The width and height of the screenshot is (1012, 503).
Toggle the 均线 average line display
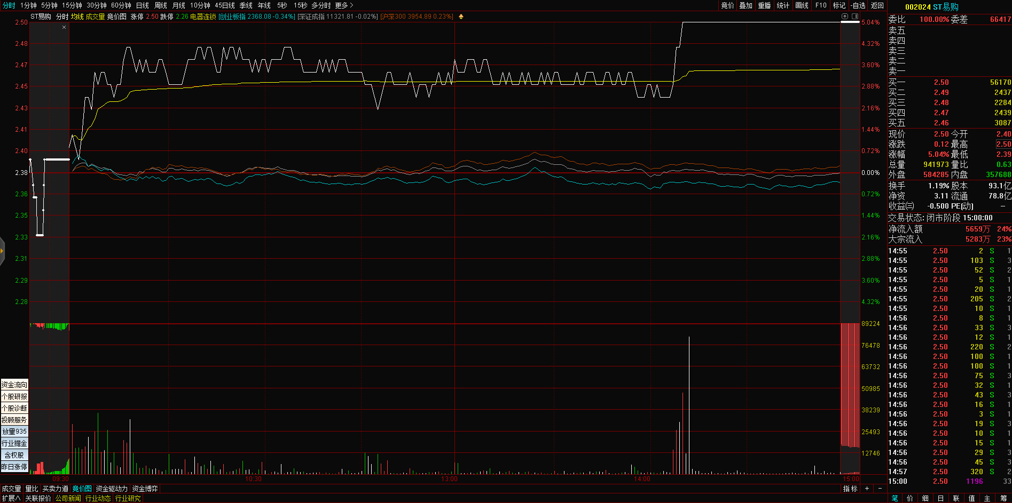pos(77,17)
